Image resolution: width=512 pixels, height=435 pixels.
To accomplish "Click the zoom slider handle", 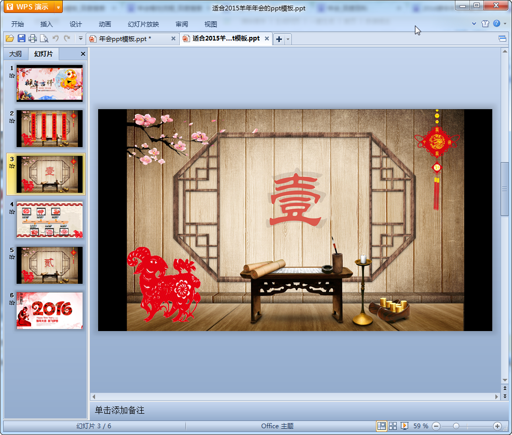I will coord(456,426).
